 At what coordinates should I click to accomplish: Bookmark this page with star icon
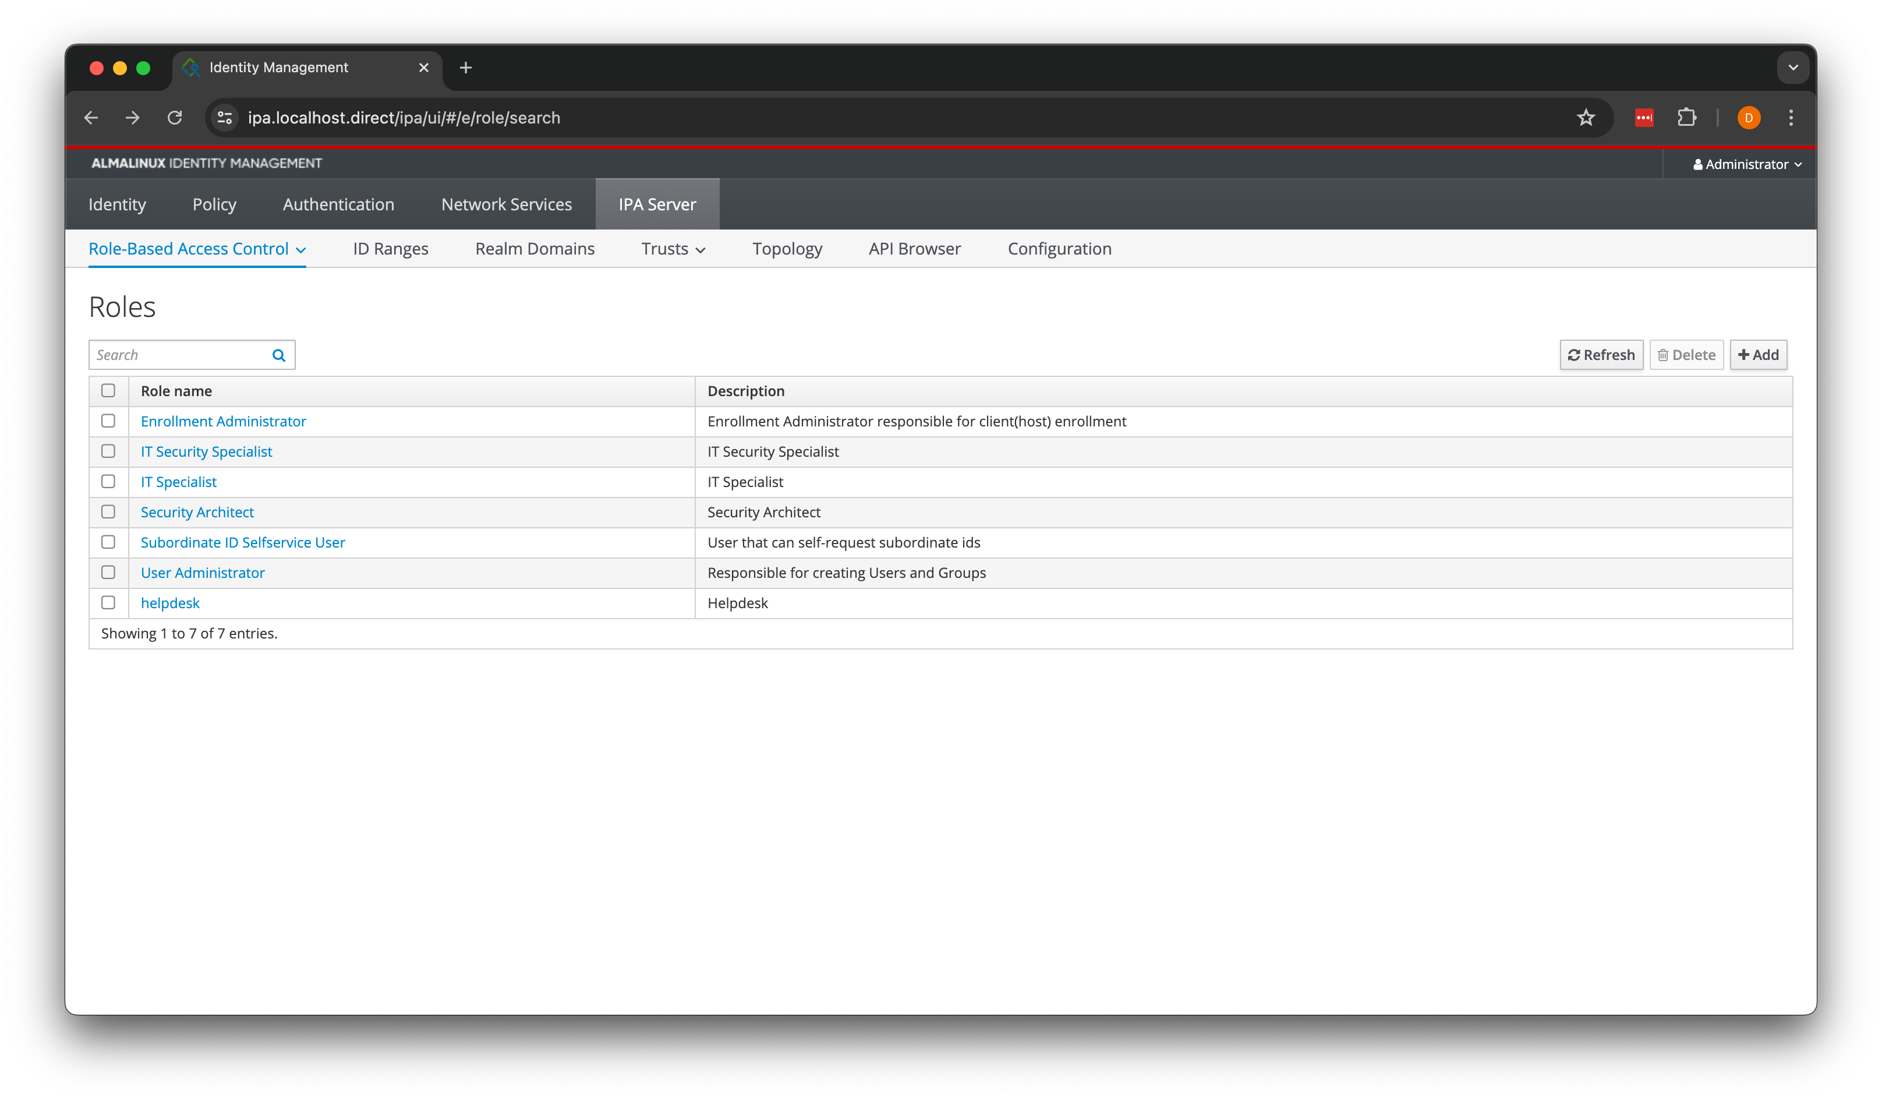[x=1586, y=118]
